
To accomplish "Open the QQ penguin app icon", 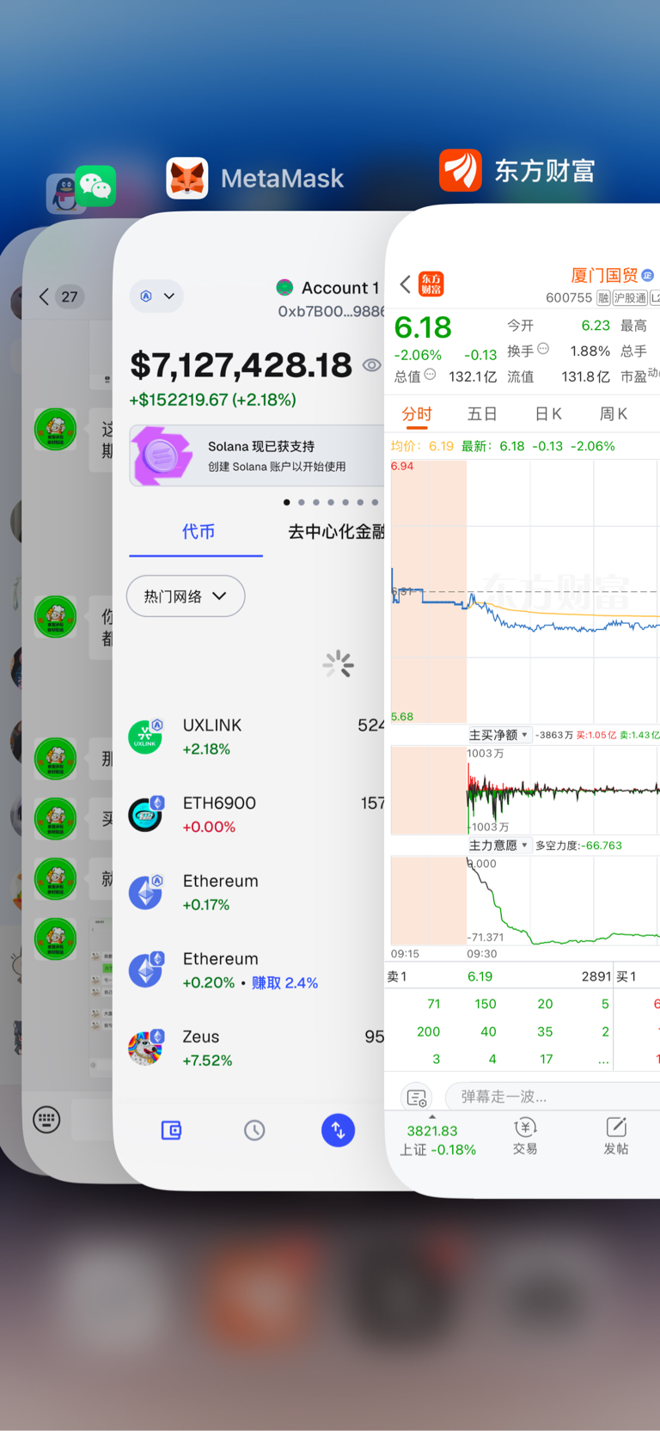I will [62, 194].
